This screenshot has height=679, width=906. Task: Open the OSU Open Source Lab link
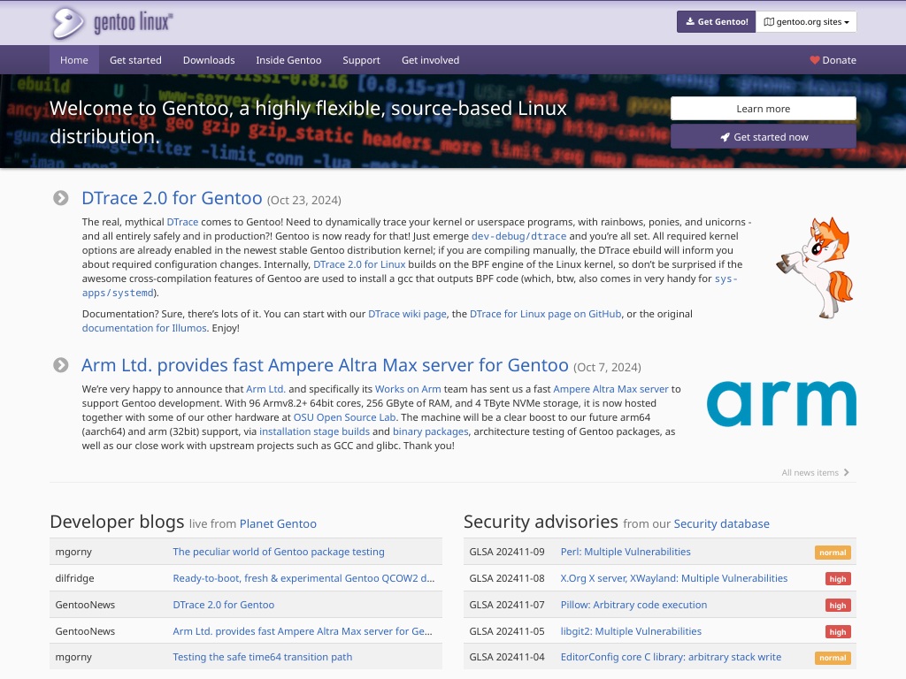[344, 417]
